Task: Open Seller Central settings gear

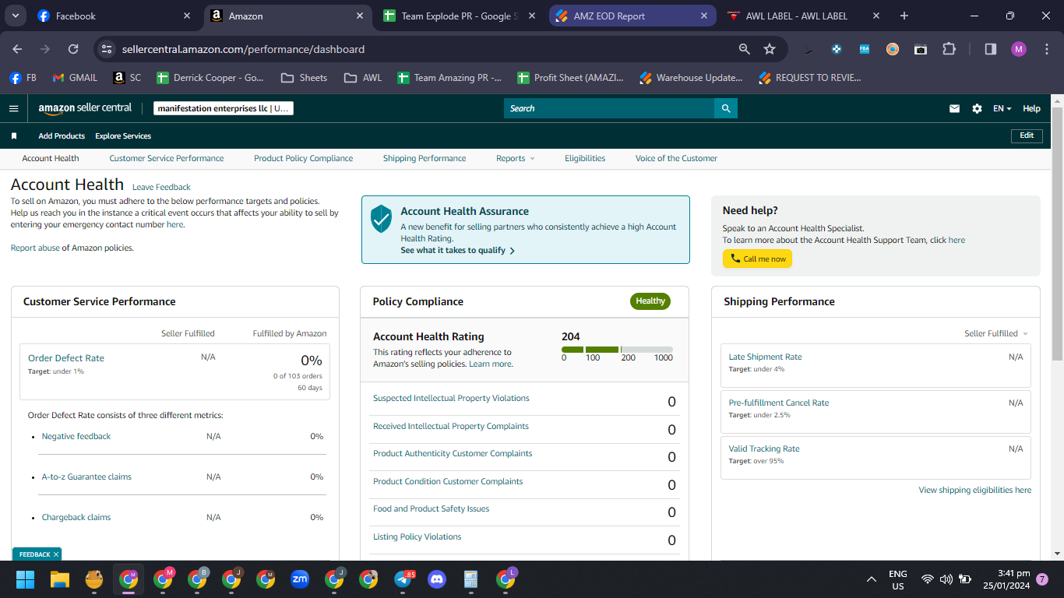Action: 977,109
